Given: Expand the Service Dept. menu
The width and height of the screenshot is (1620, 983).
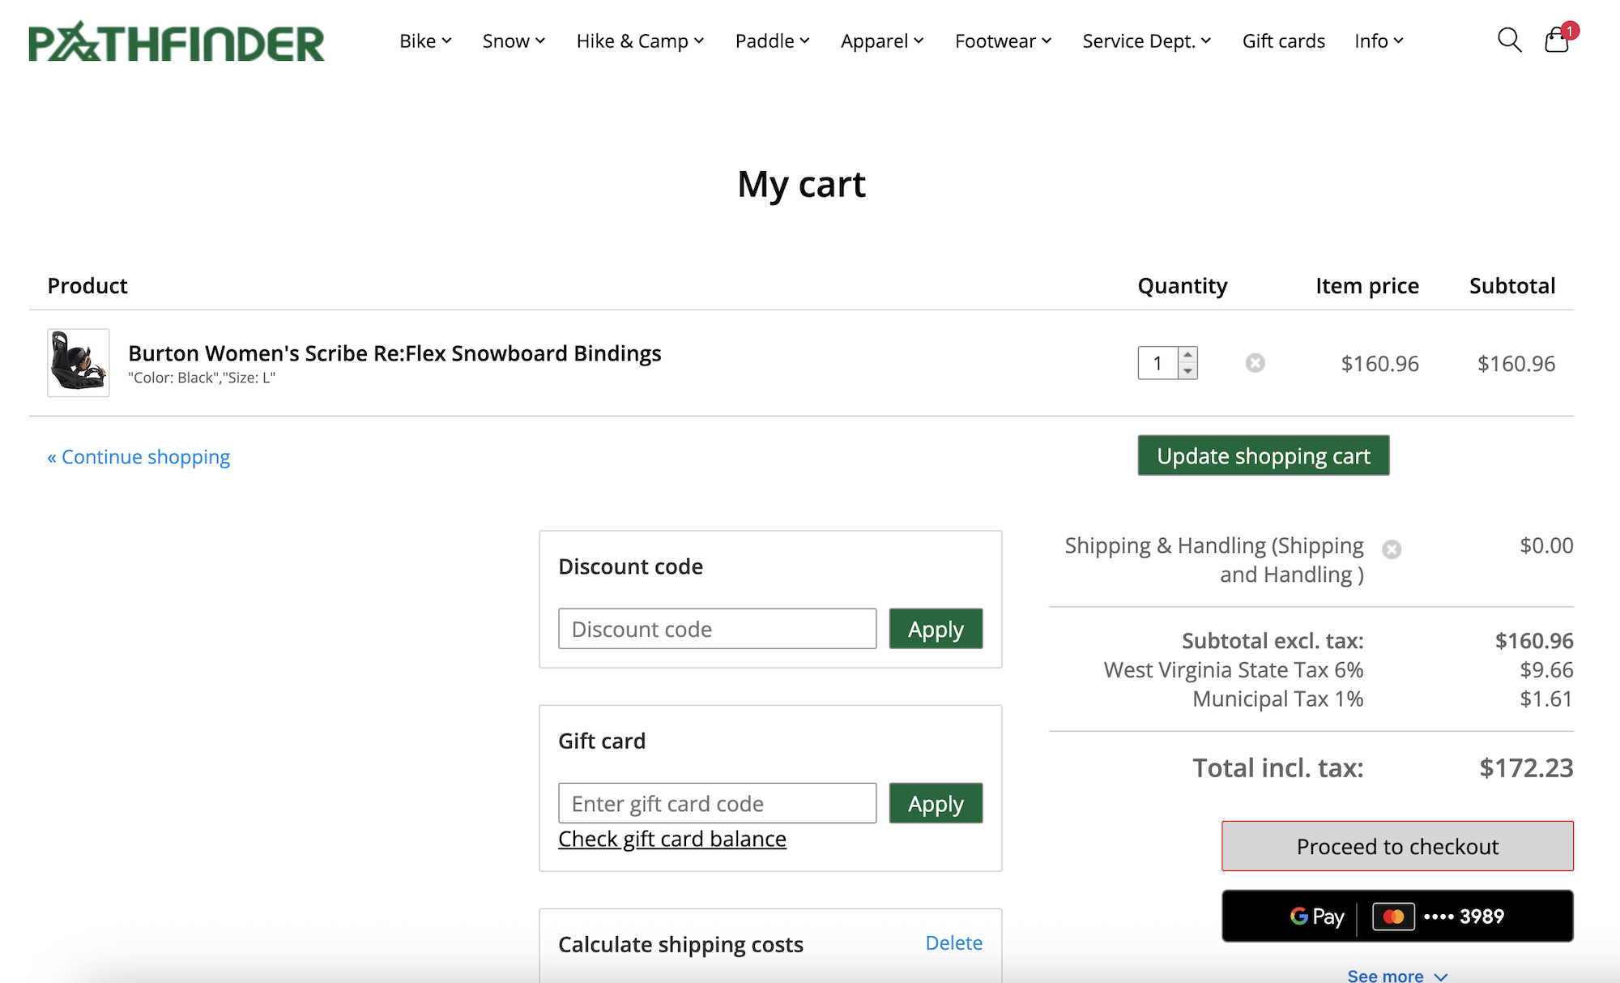Looking at the screenshot, I should (x=1146, y=41).
